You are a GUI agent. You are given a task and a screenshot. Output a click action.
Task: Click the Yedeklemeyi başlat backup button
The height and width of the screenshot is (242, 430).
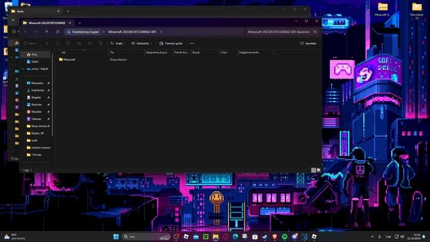pyautogui.click(x=83, y=32)
